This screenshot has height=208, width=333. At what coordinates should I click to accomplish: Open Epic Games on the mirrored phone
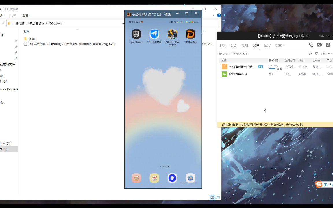tap(136, 34)
